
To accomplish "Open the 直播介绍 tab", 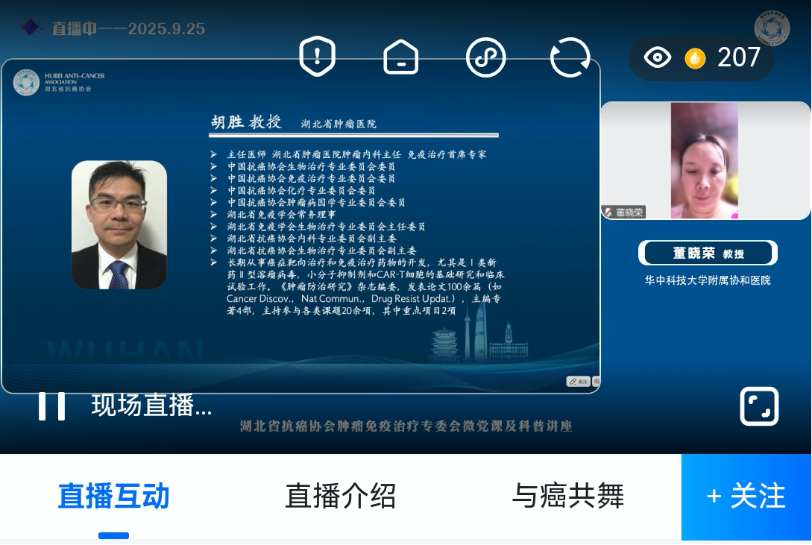I will (x=340, y=496).
